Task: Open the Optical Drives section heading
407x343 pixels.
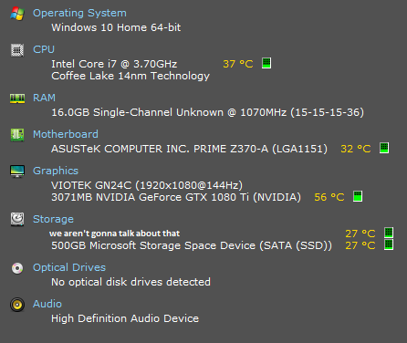Action: pyautogui.click(x=69, y=267)
